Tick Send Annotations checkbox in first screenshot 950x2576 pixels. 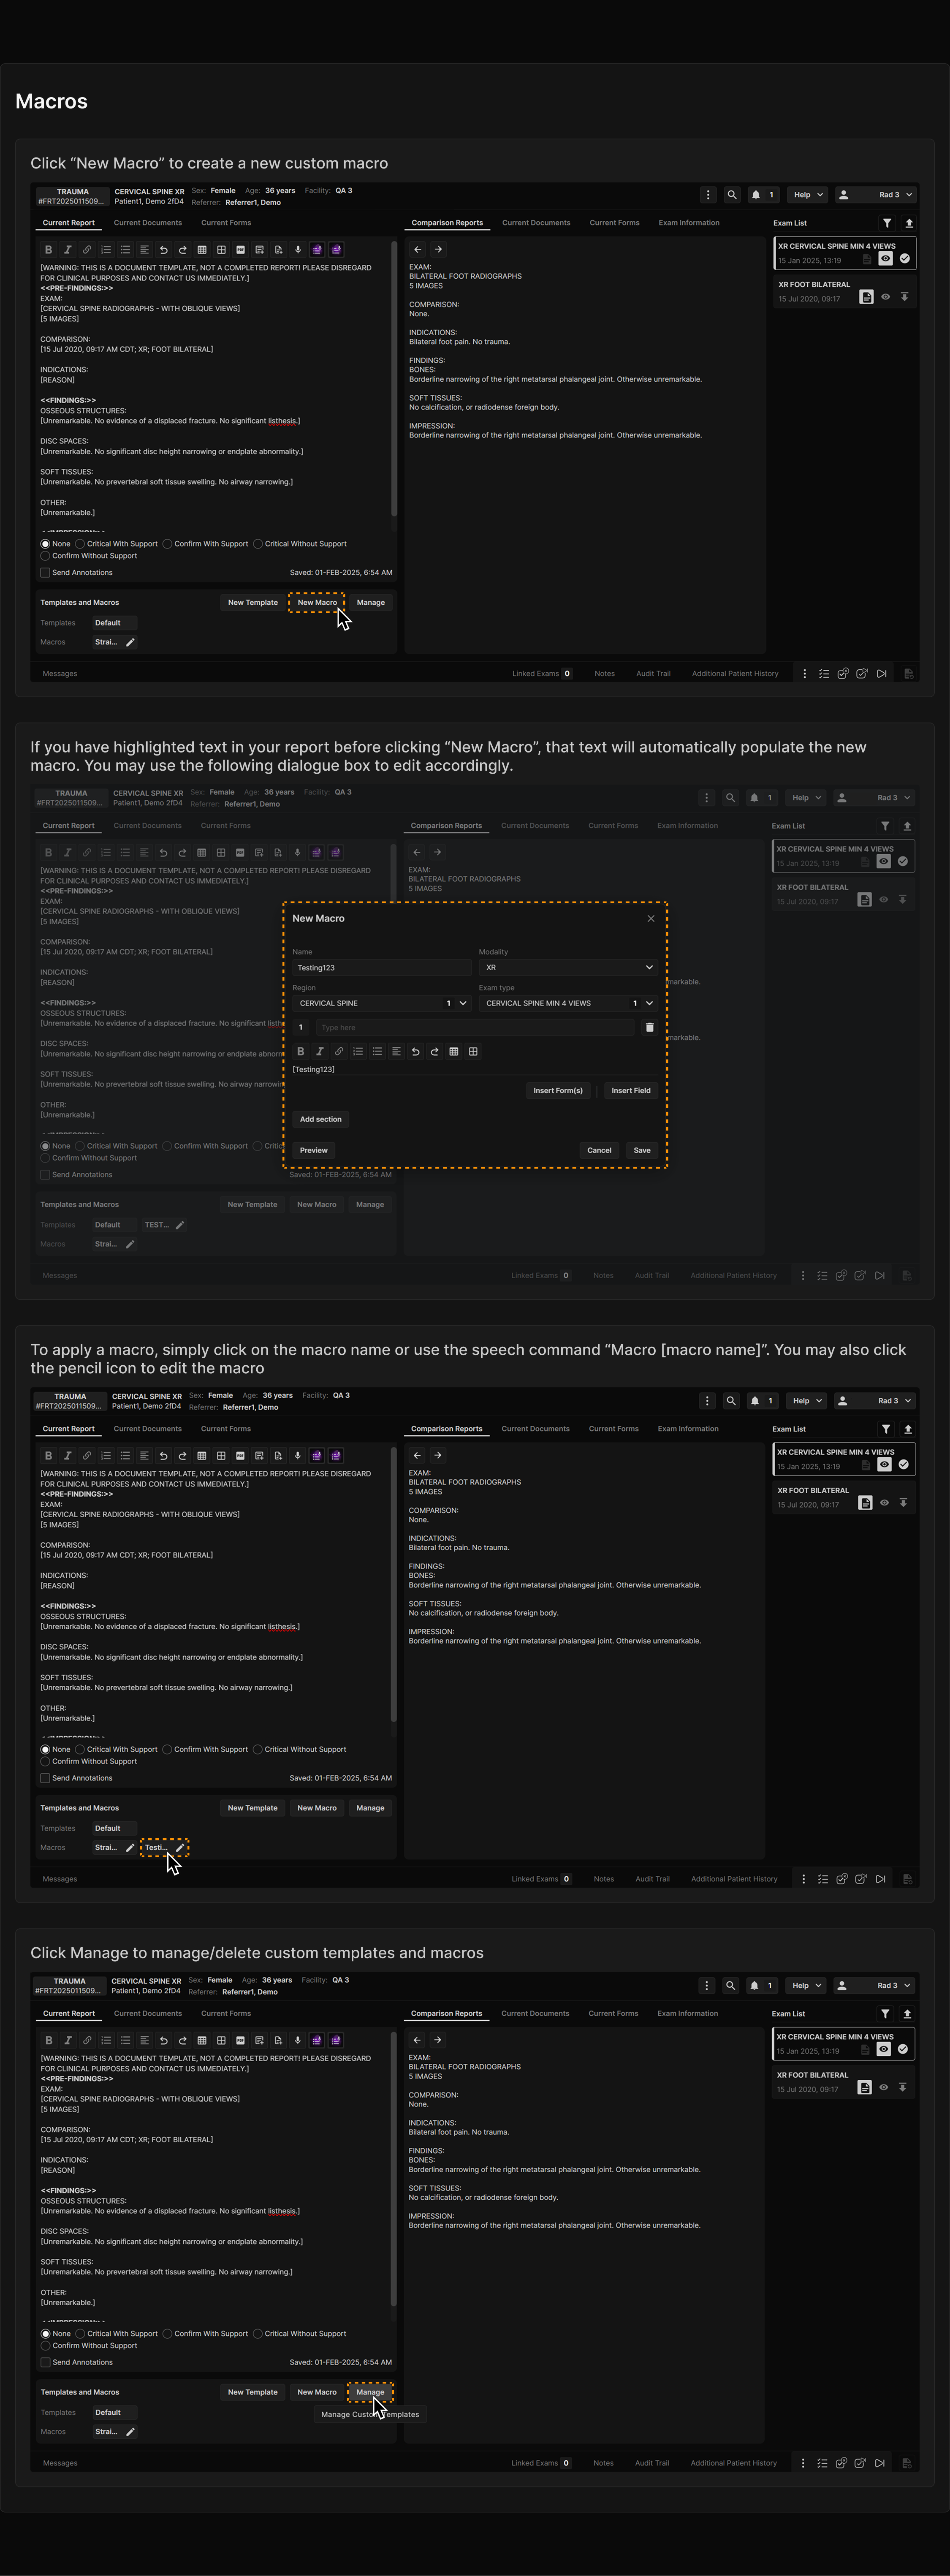coord(45,573)
